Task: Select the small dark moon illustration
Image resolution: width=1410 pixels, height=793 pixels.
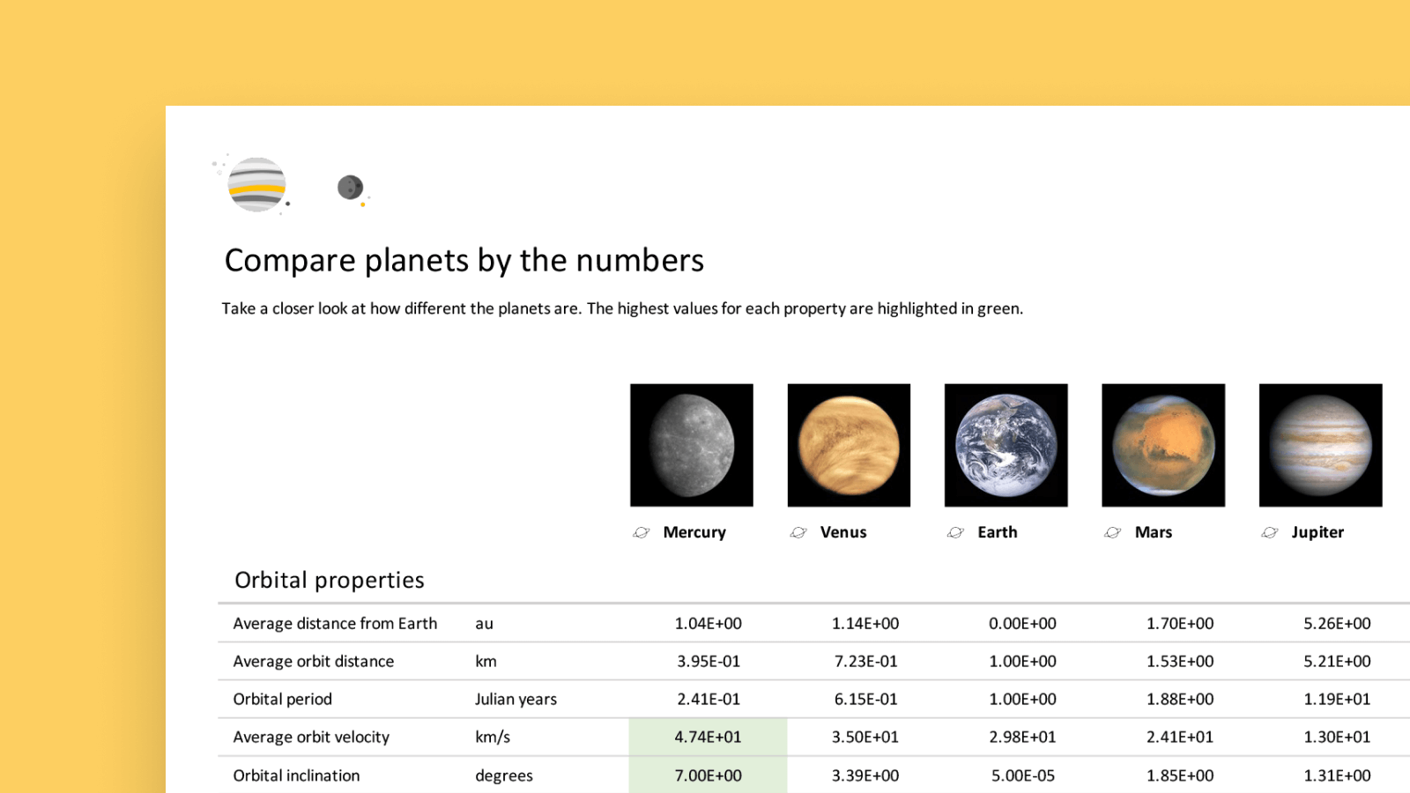Action: tap(352, 189)
